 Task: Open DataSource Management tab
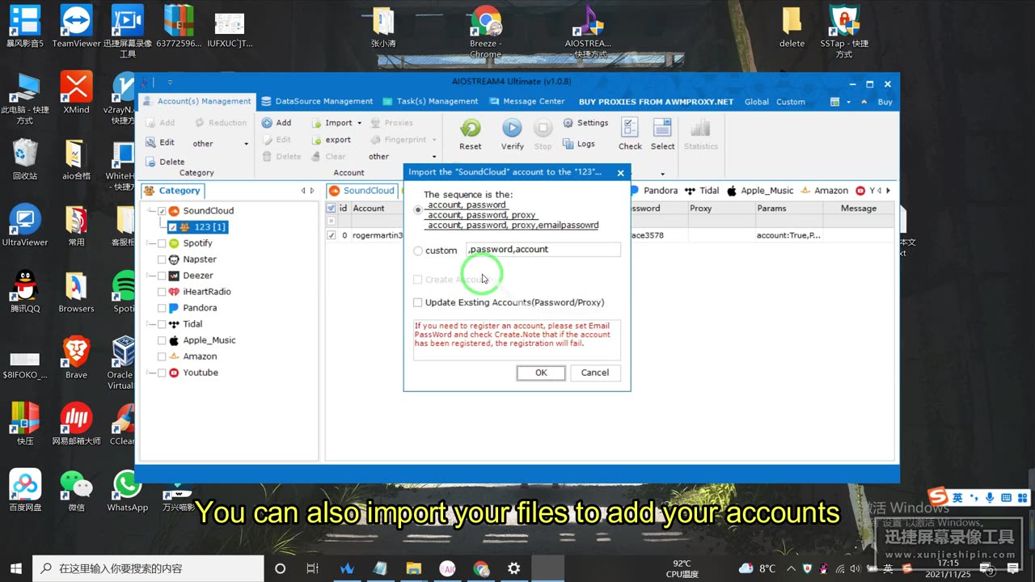click(316, 102)
